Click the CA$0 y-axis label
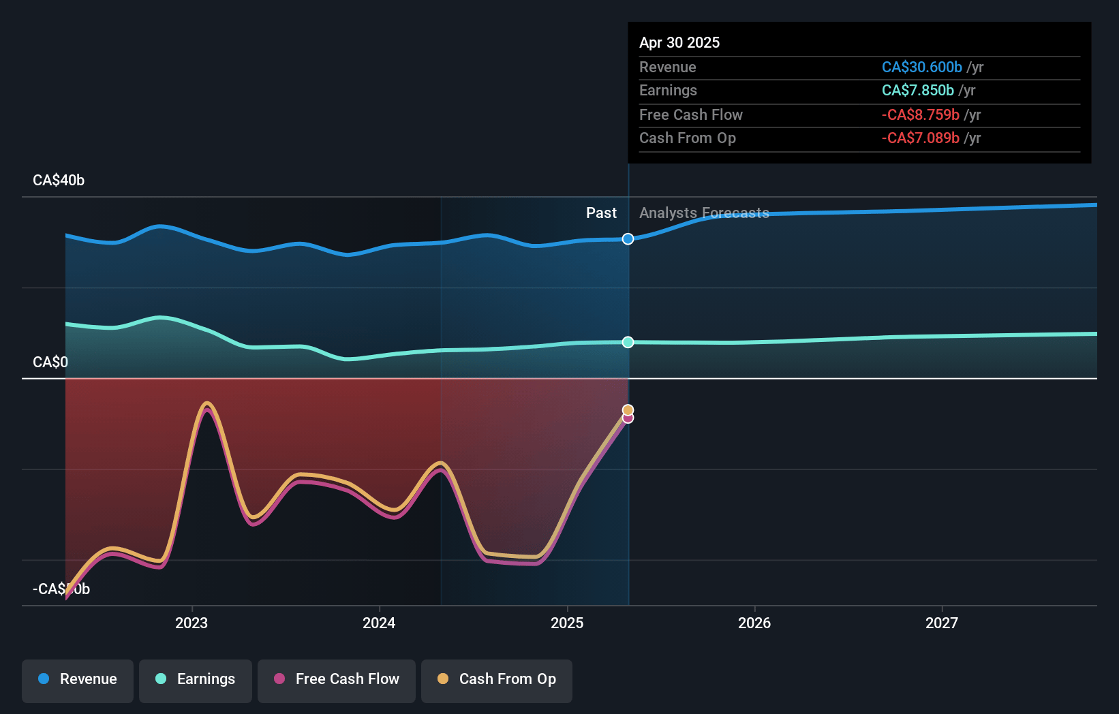1119x714 pixels. pos(50,362)
